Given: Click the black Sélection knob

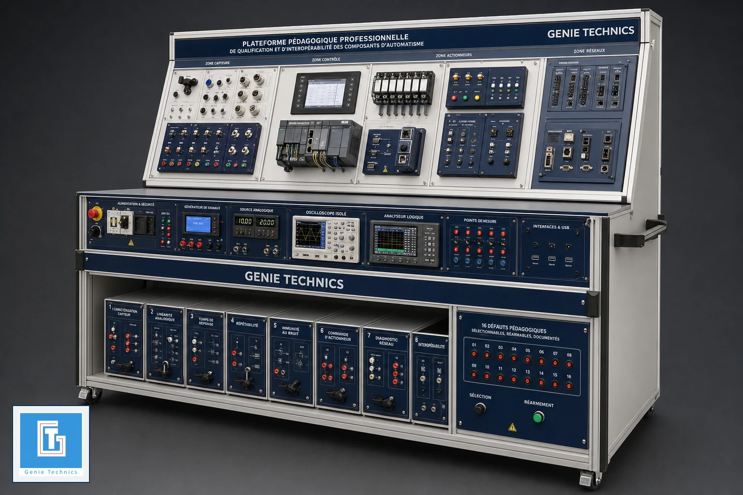Looking at the screenshot, I should point(480,409).
